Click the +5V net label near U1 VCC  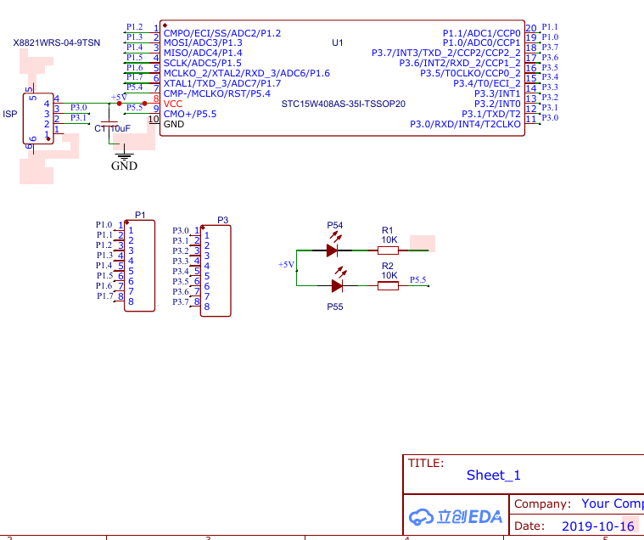(x=119, y=97)
